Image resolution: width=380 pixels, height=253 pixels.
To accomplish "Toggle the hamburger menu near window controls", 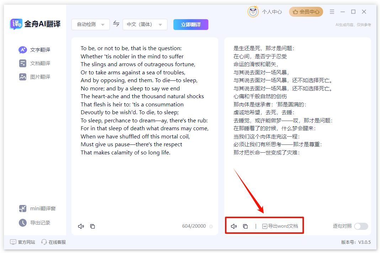I will click(x=332, y=11).
